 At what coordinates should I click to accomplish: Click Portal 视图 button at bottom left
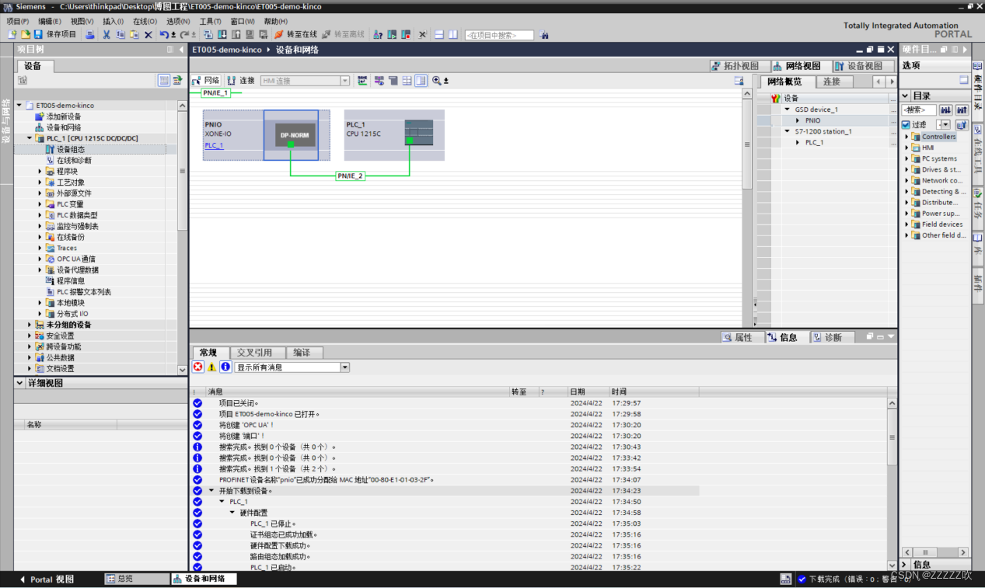tap(47, 579)
